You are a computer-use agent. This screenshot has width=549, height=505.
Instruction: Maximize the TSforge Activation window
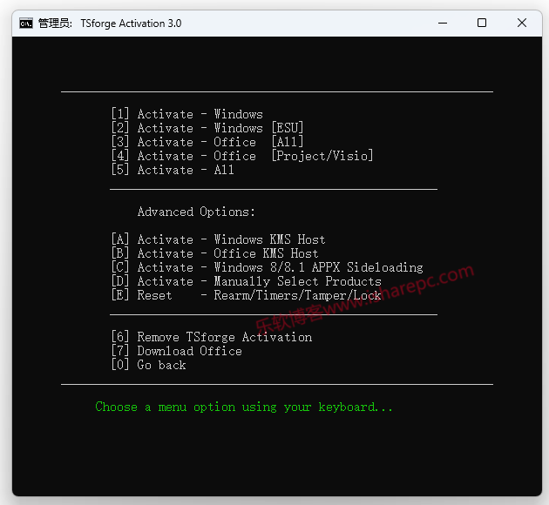pos(482,24)
